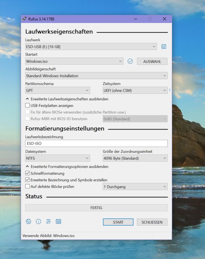Click the SCHLIESSEN button
205x259 pixels.
[152, 222]
